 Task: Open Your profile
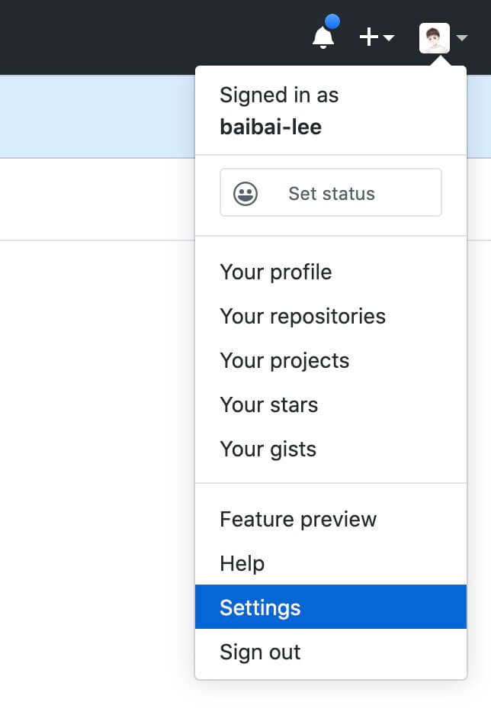(276, 272)
